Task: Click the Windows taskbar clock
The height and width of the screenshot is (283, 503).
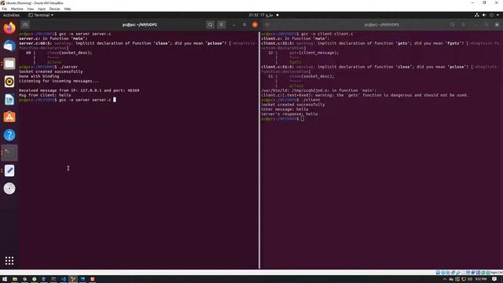Action: [x=481, y=279]
